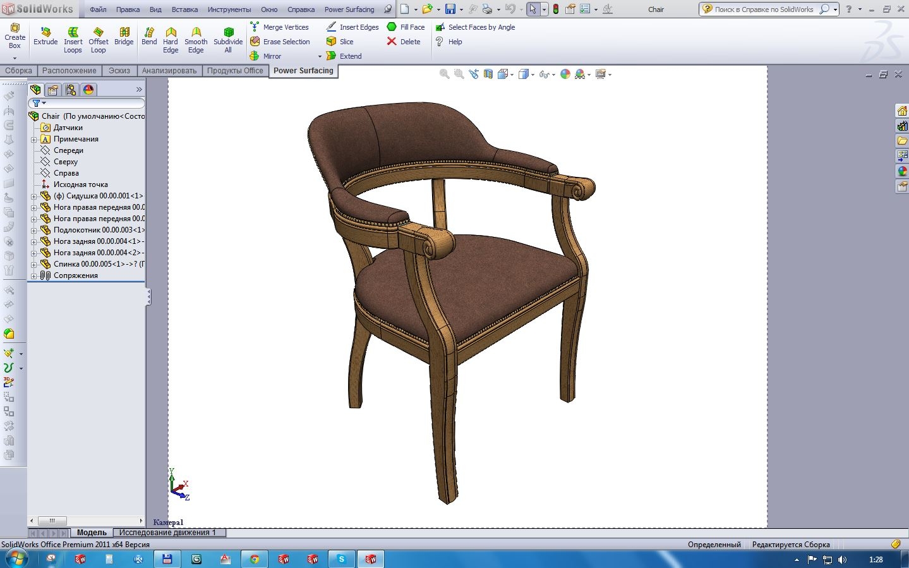
Task: Open Google Chrome from the taskbar
Action: pyautogui.click(x=254, y=559)
